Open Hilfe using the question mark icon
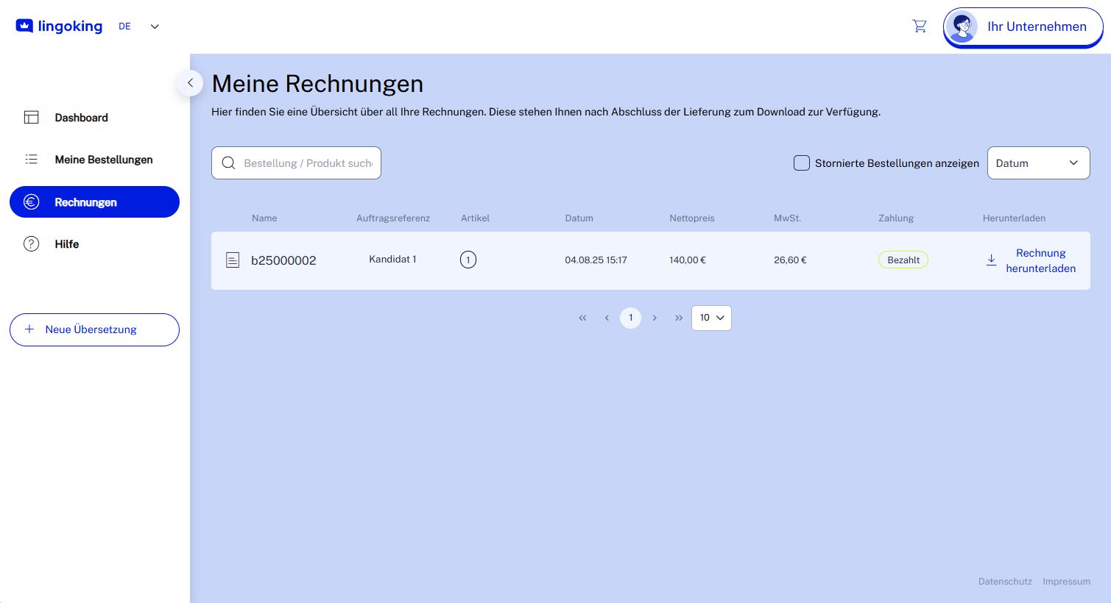This screenshot has width=1111, height=603. pos(31,243)
